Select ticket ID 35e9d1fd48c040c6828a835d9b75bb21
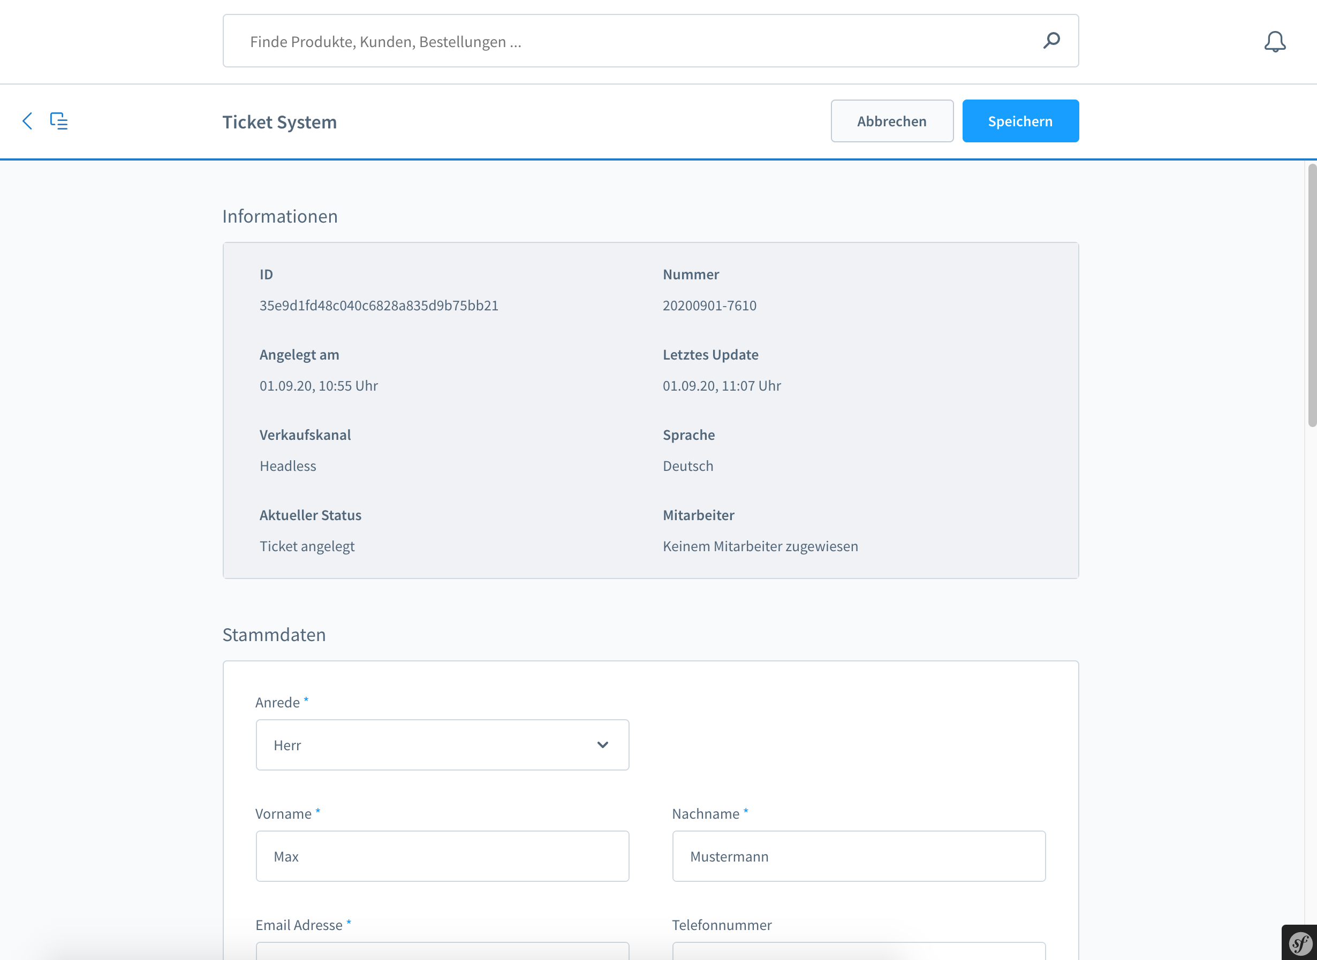The height and width of the screenshot is (960, 1317). pyautogui.click(x=379, y=306)
